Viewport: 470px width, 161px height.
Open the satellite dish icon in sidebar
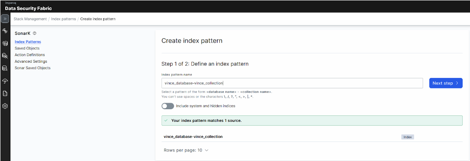[x=5, y=31]
